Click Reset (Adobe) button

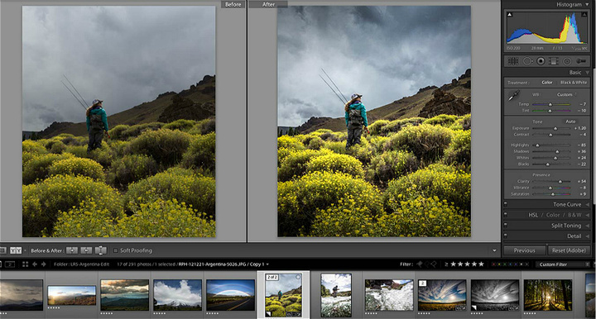click(x=569, y=250)
